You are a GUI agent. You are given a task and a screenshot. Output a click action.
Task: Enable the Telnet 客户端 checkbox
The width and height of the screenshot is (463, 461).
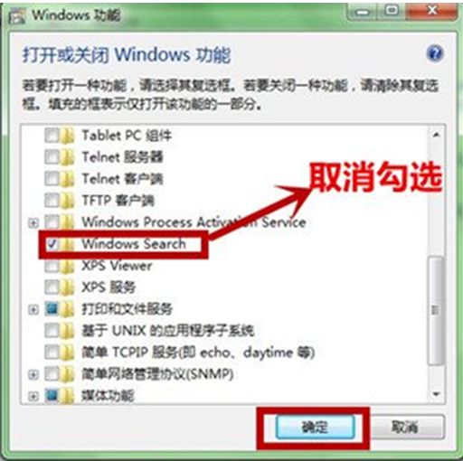click(x=52, y=179)
